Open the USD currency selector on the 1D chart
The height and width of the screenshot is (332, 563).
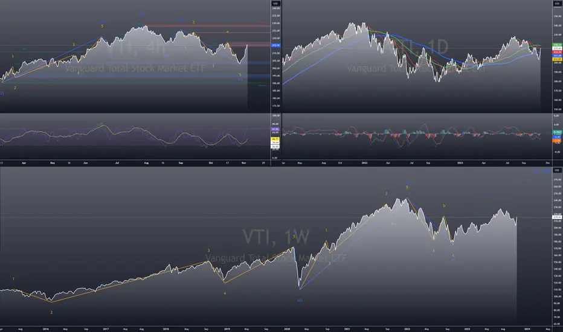[557, 4]
